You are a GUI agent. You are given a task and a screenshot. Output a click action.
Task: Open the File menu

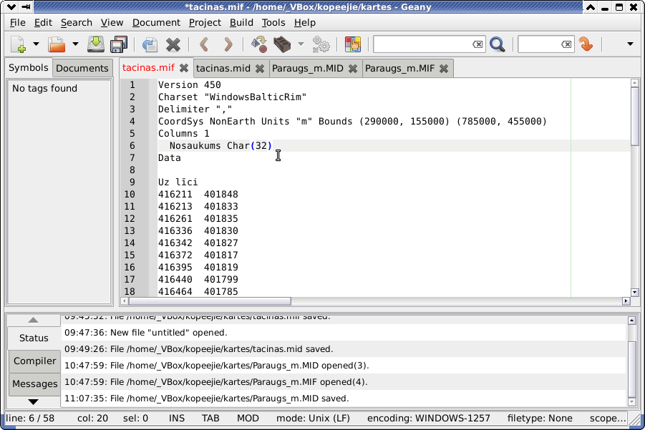pos(18,23)
